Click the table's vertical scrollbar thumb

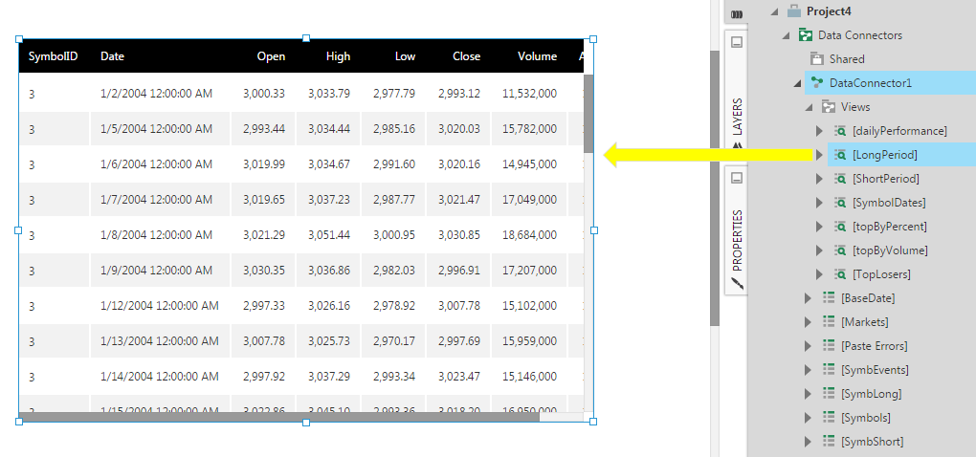click(588, 113)
